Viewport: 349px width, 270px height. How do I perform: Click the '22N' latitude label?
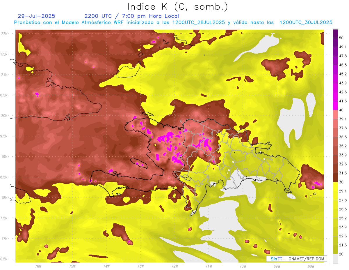(5, 33)
